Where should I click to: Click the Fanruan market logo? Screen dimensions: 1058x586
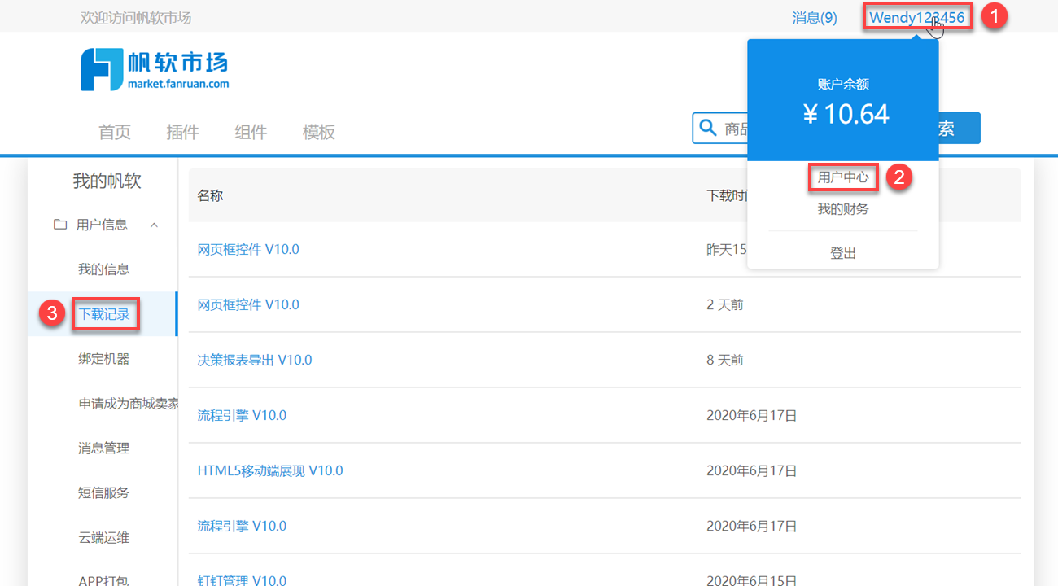[x=155, y=69]
